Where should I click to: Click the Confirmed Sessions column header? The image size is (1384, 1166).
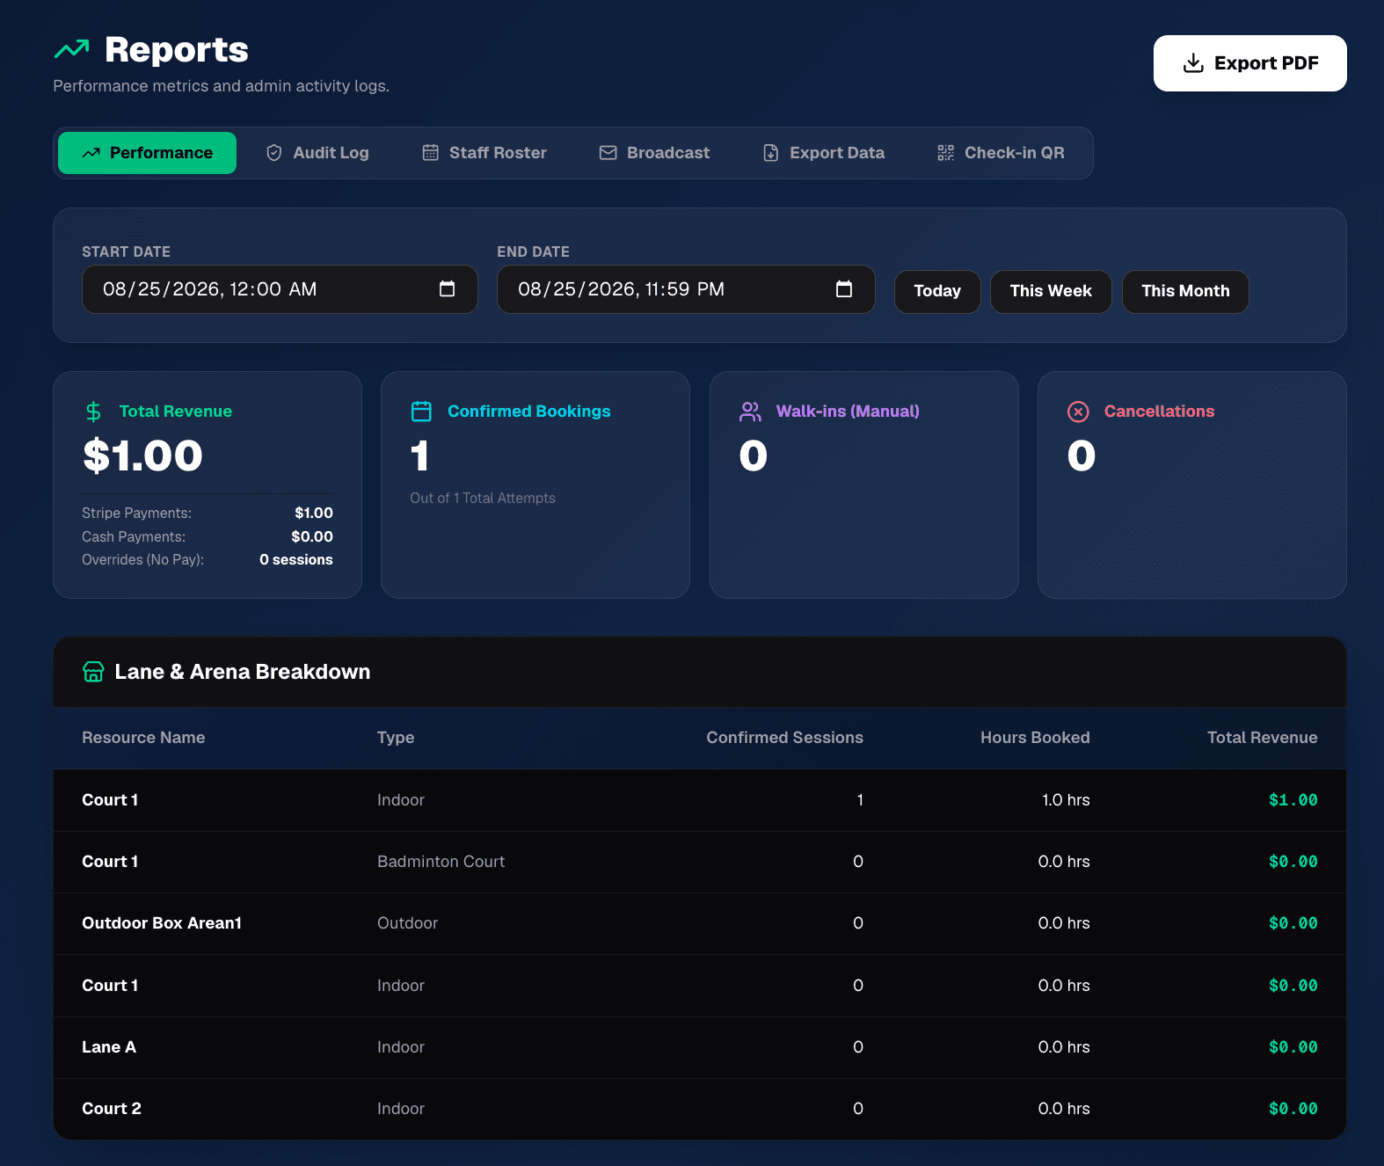tap(784, 738)
